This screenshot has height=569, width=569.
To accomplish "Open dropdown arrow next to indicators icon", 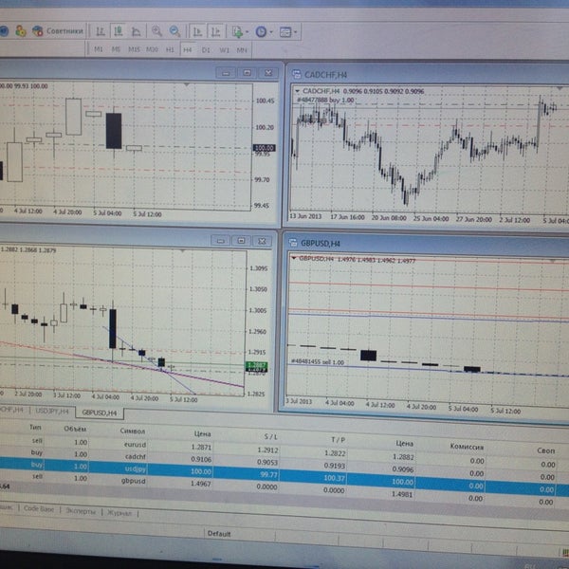I will point(247,32).
